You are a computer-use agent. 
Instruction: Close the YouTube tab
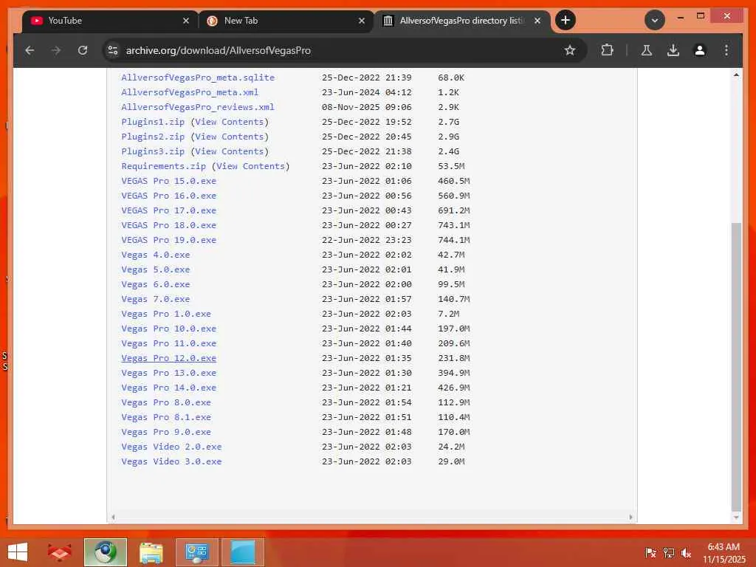pyautogui.click(x=186, y=21)
